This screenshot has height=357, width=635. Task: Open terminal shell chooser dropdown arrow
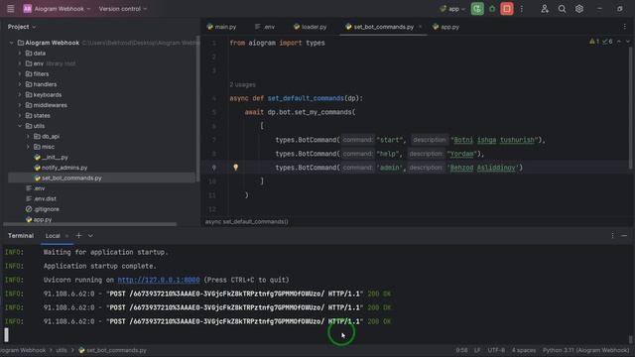tap(90, 236)
